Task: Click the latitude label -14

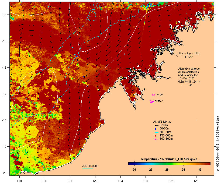Action: [4, 15]
